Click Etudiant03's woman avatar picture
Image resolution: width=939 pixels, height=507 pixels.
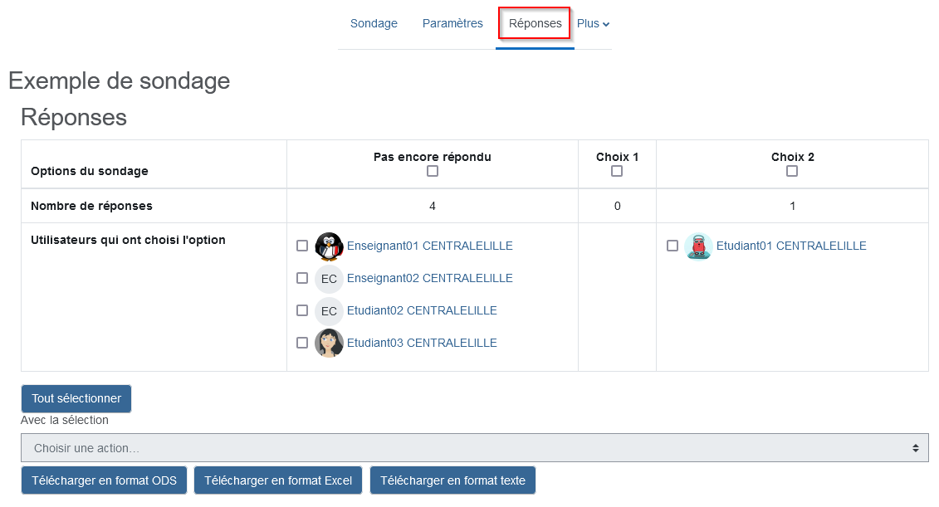[x=329, y=343]
